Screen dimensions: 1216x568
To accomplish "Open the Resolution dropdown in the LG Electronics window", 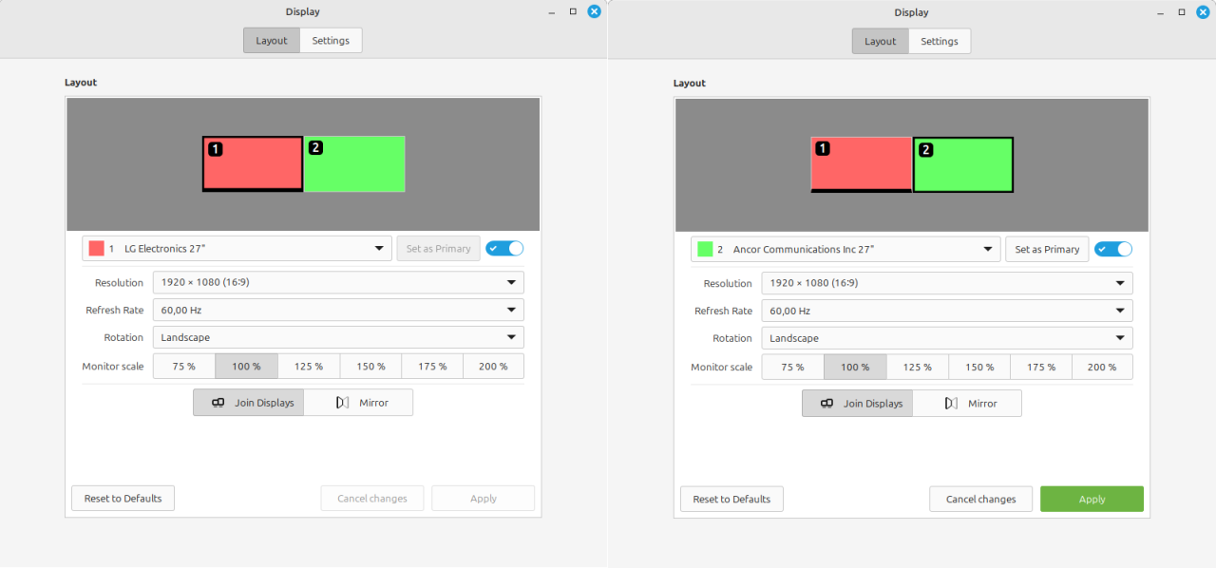I will coord(338,282).
